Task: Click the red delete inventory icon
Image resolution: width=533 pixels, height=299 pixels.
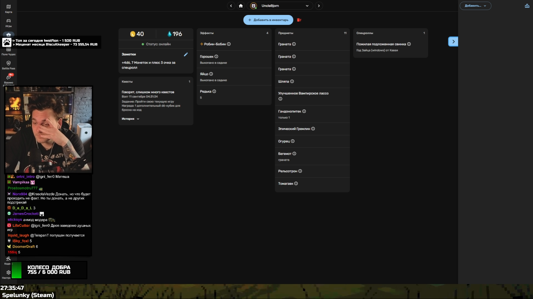Action: click(x=299, y=20)
